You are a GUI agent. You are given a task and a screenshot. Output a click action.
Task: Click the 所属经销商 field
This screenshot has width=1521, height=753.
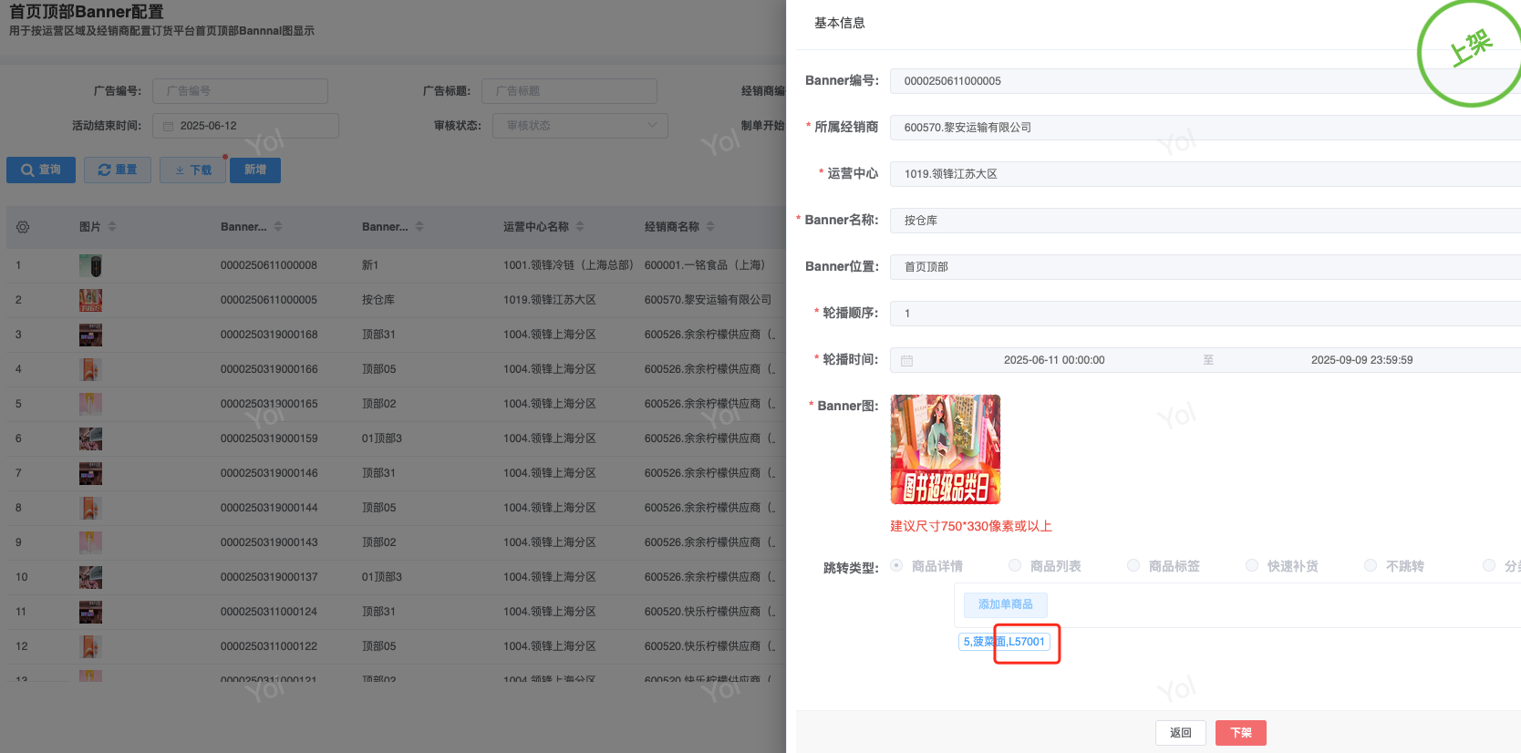coord(1205,128)
